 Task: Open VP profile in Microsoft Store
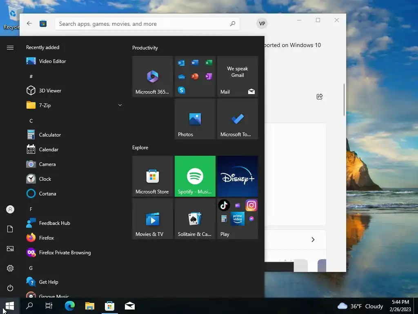pos(262,23)
